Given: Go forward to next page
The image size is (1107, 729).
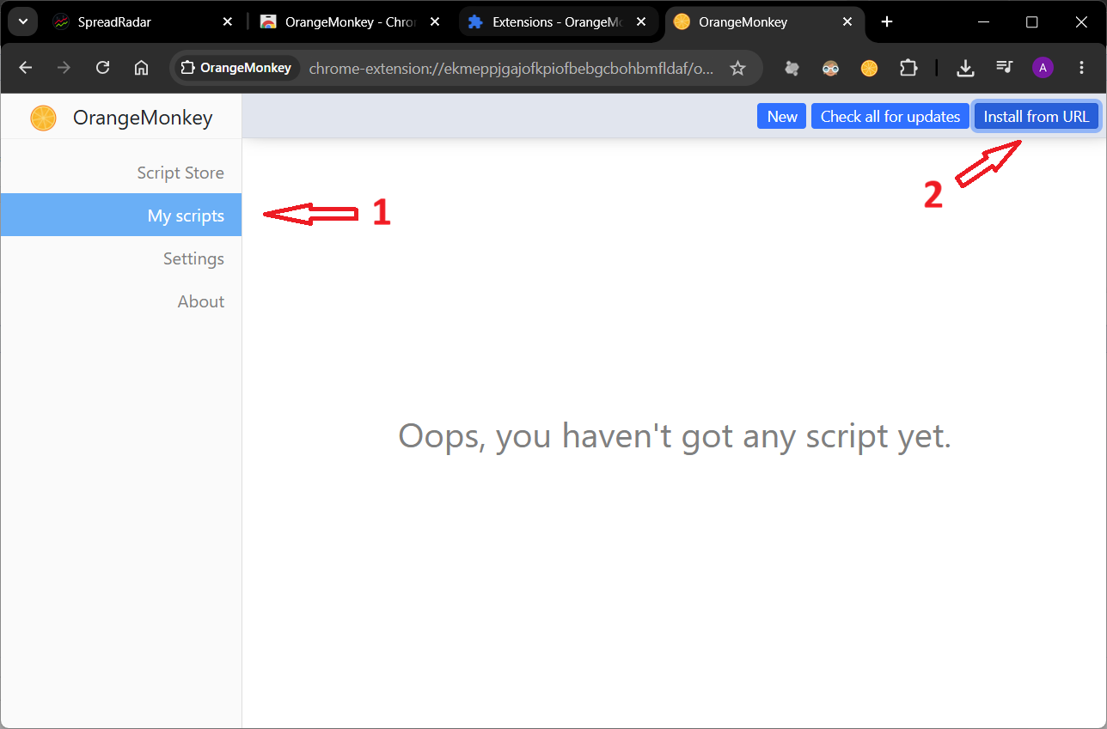Looking at the screenshot, I should click(x=64, y=68).
